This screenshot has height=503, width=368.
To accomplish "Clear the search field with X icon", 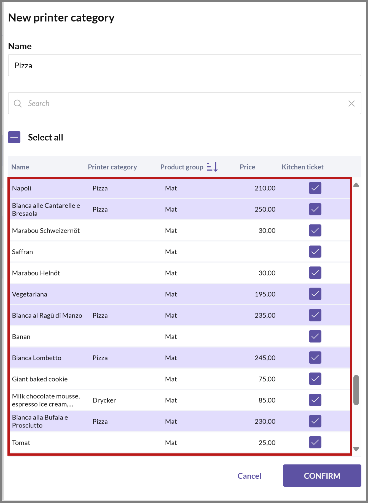I will [351, 104].
